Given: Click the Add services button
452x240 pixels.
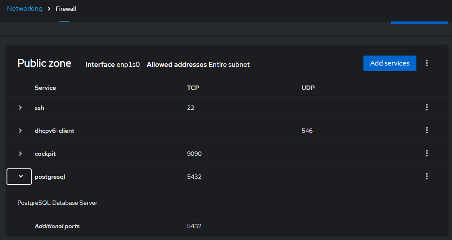Looking at the screenshot, I should pyautogui.click(x=390, y=63).
